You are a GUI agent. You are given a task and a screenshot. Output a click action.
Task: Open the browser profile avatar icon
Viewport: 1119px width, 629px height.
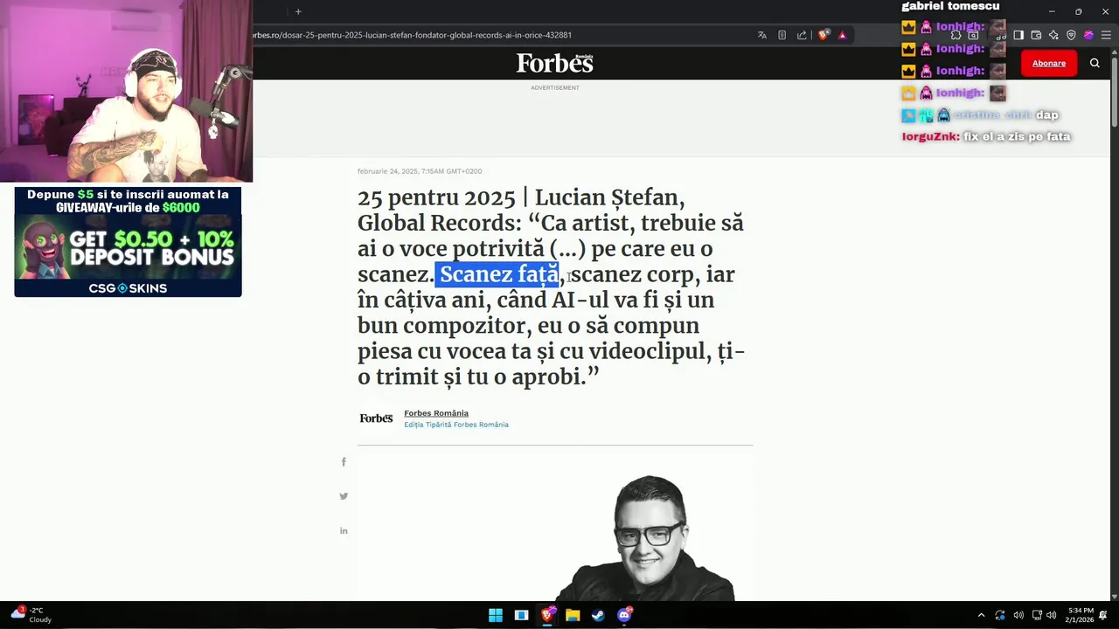(x=1088, y=35)
